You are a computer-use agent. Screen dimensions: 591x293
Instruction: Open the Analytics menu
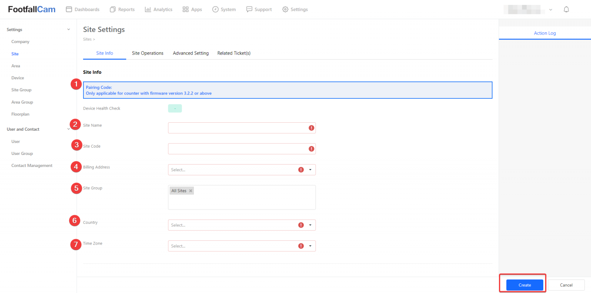click(159, 10)
